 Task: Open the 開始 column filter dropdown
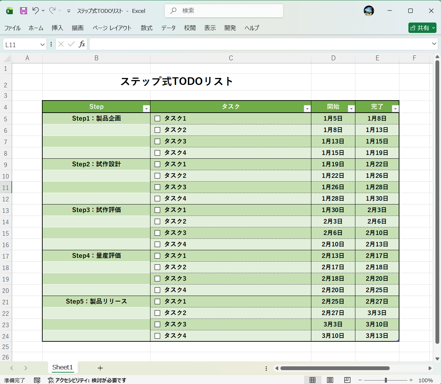(x=351, y=108)
